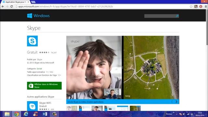Click the network signal tray icon
The image size is (208, 117).
pyautogui.click(x=188, y=114)
